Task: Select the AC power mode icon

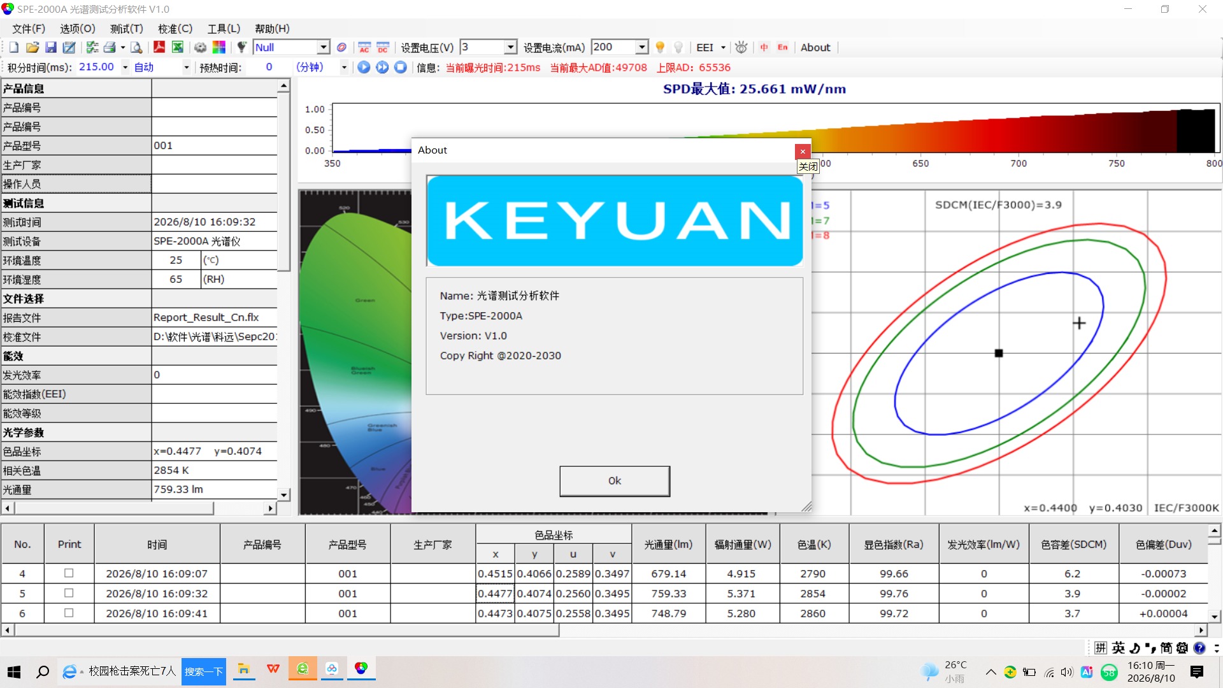Action: (364, 48)
